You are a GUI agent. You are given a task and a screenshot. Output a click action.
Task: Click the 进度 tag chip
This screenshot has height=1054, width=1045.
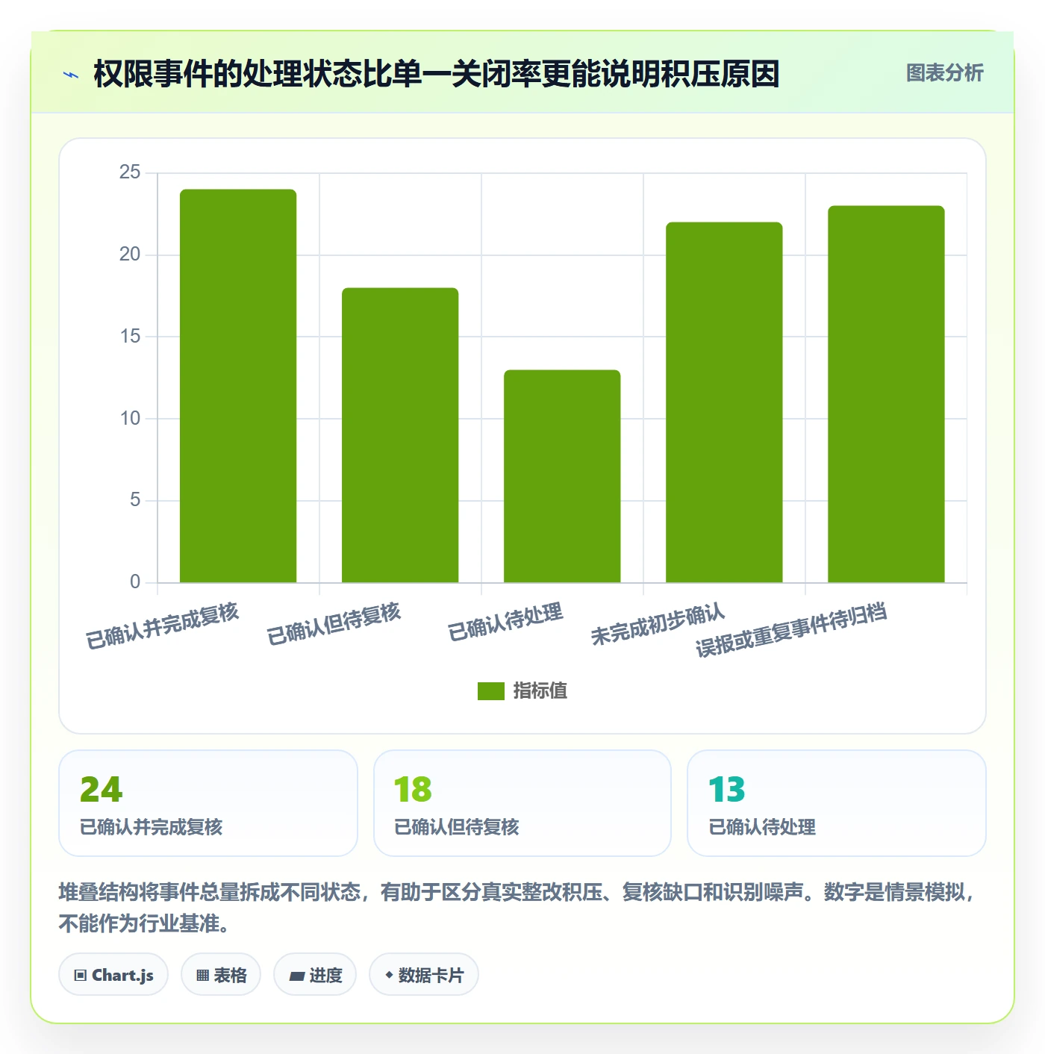click(x=315, y=975)
